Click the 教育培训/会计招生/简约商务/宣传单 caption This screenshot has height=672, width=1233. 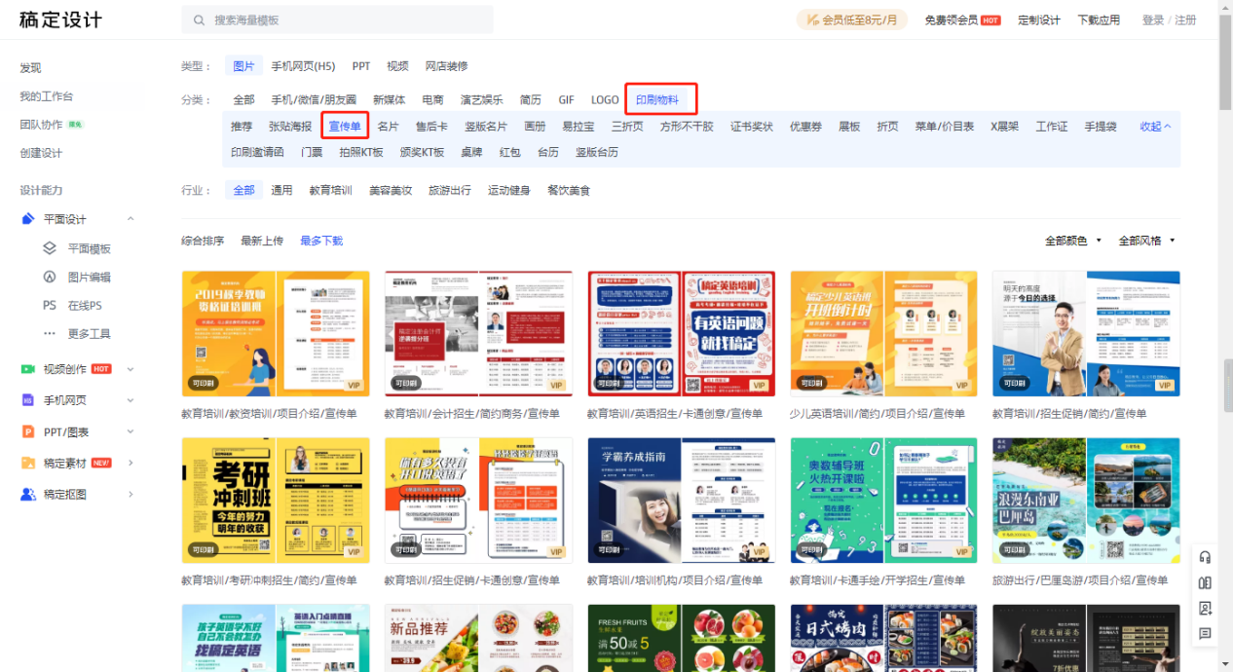[472, 414]
